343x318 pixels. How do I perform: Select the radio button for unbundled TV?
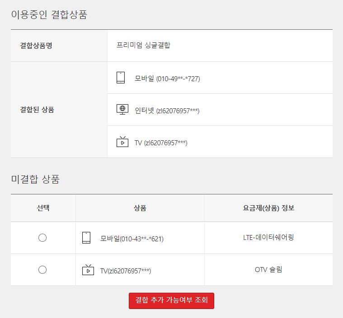click(42, 270)
